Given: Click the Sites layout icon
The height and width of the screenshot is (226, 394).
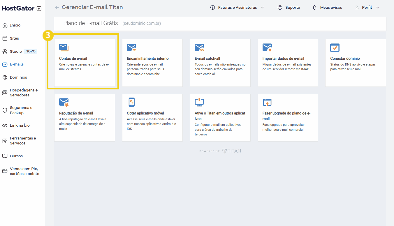Looking at the screenshot, I should coord(5,38).
